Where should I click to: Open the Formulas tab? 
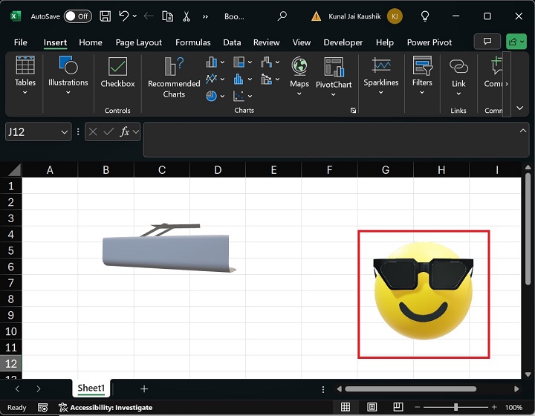coord(192,42)
